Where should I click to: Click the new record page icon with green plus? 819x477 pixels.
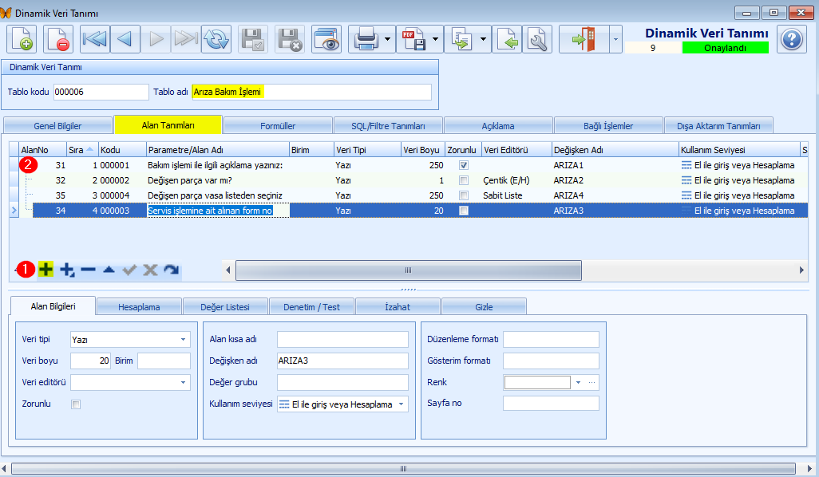coord(22,39)
